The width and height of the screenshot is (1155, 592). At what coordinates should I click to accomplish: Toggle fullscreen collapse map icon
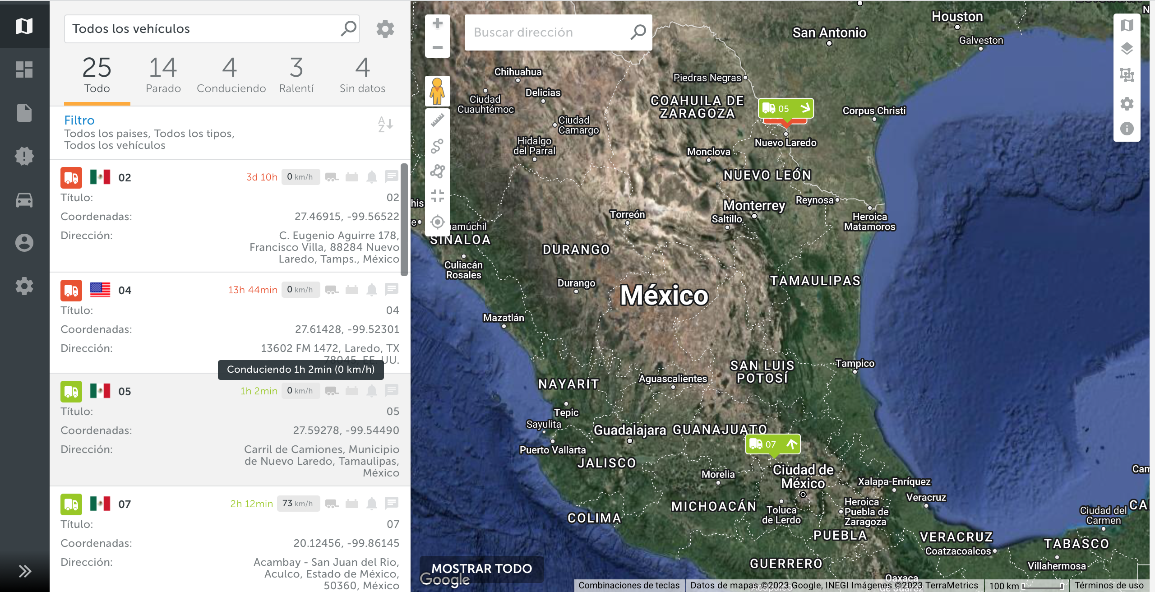[x=437, y=196]
